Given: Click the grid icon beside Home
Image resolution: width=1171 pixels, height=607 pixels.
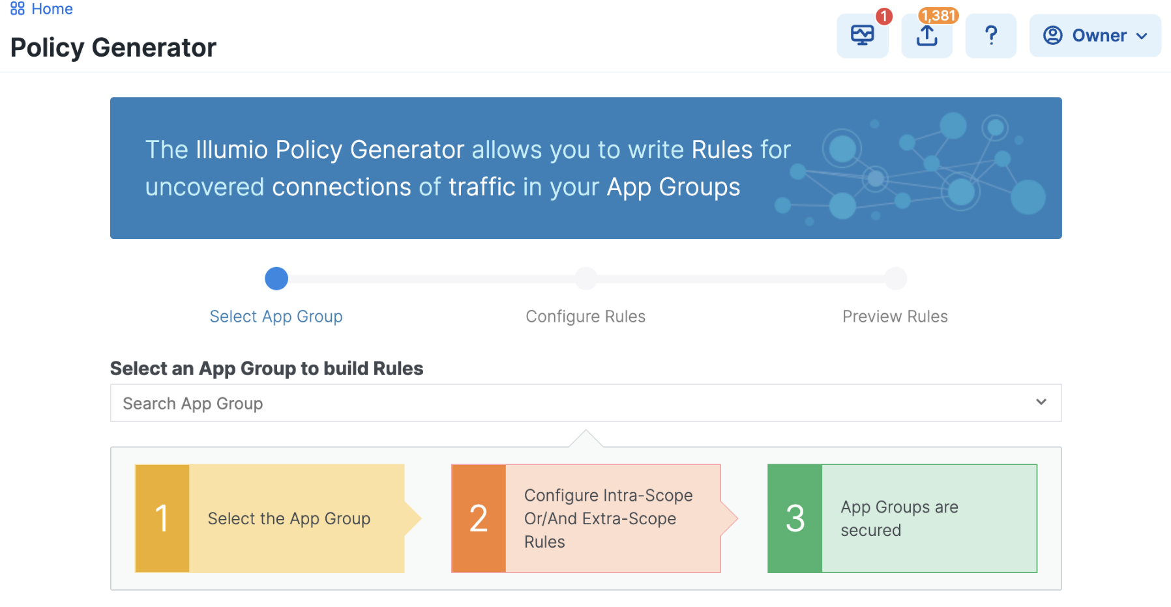Looking at the screenshot, I should pos(17,9).
